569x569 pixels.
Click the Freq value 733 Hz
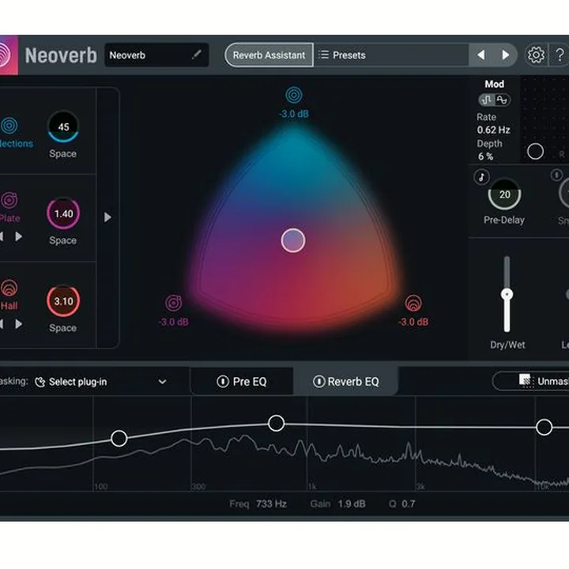[271, 504]
